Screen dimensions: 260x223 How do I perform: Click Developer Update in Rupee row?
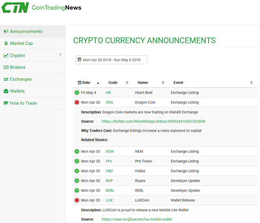(x=185, y=181)
